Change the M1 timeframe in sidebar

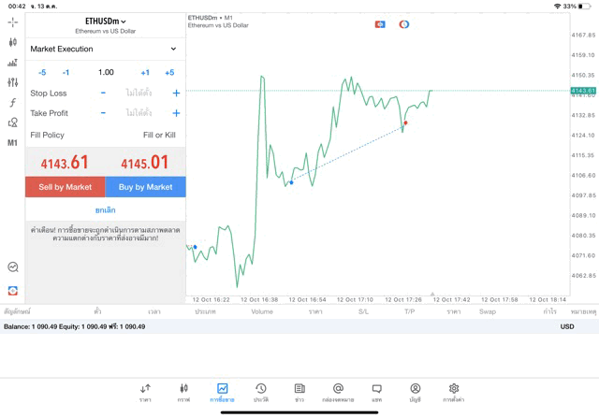[12, 143]
